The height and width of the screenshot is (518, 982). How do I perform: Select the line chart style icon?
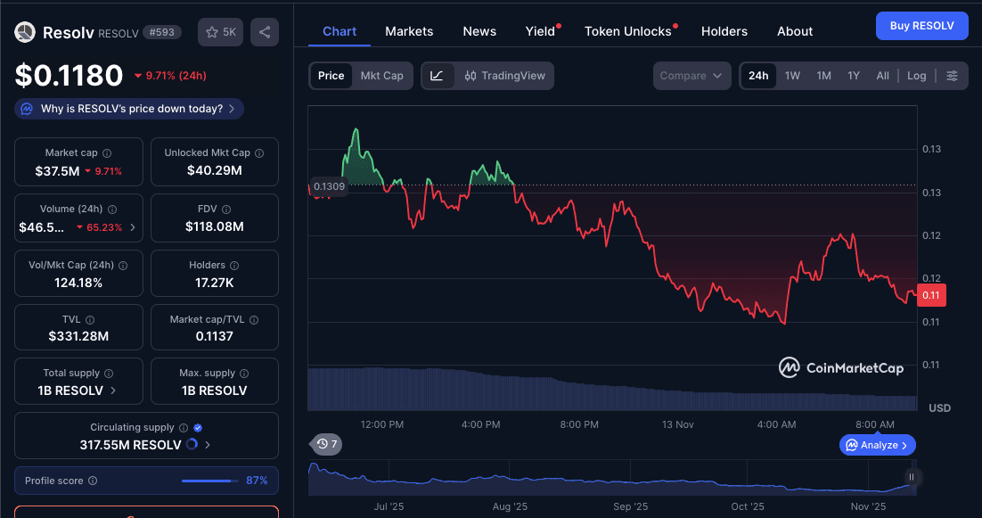click(438, 76)
